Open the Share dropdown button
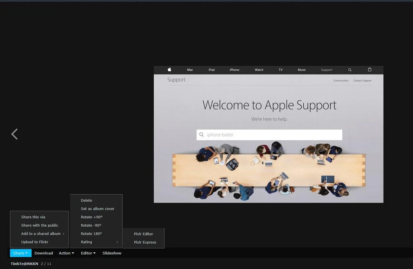This screenshot has height=269, width=413. point(21,253)
